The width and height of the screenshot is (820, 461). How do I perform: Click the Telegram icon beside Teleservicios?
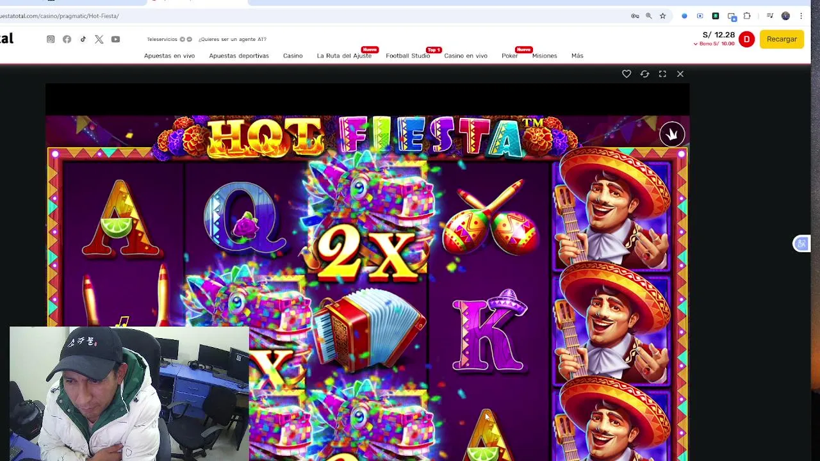[x=183, y=39]
